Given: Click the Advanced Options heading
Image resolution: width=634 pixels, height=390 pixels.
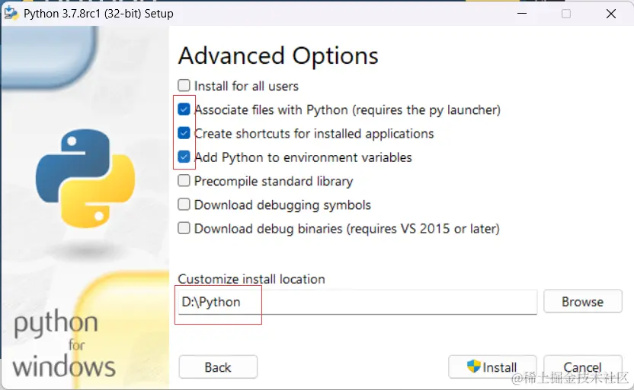Looking at the screenshot, I should pos(278,55).
